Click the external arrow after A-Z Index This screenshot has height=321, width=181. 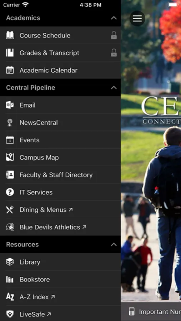53,297
